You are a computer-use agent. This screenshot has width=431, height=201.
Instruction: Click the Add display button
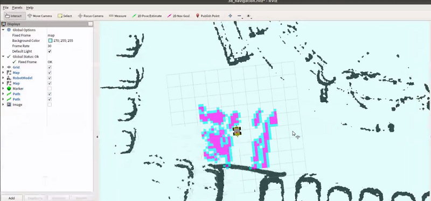pyautogui.click(x=11, y=198)
